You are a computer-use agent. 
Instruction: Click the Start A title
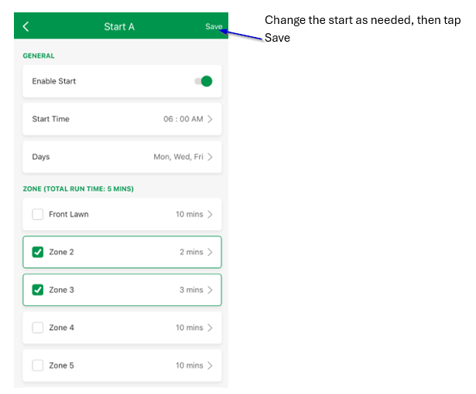(x=119, y=27)
